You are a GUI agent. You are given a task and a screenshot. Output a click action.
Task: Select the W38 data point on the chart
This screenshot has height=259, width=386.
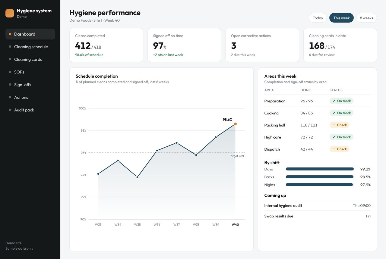click(x=196, y=155)
